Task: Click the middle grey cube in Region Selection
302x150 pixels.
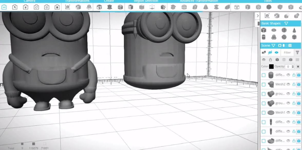Action: (x=142, y=7)
